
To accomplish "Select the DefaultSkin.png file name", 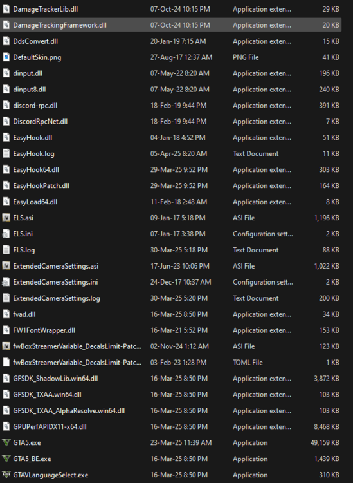I will click(37, 57).
